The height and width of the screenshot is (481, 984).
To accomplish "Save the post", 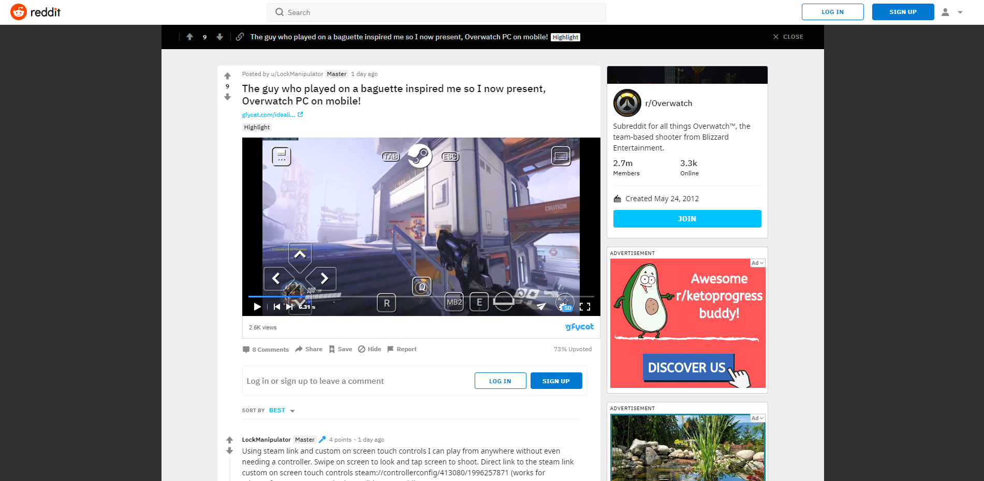I will click(x=341, y=349).
